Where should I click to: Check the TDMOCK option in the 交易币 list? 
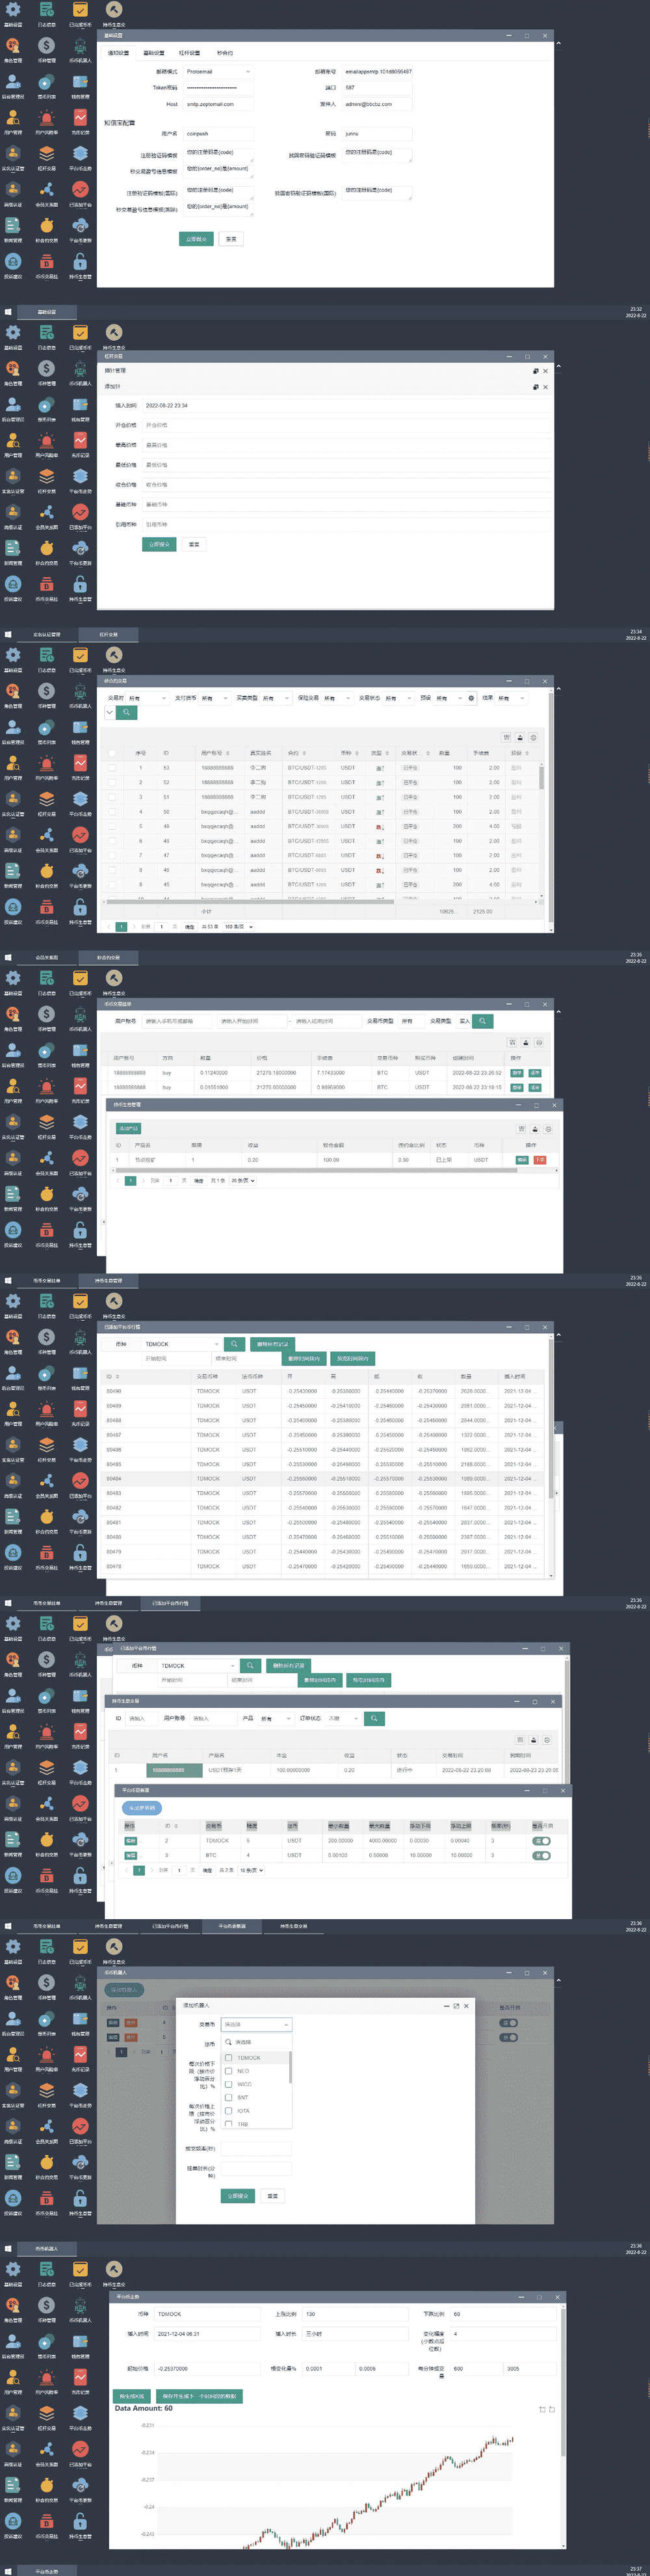click(x=229, y=2058)
